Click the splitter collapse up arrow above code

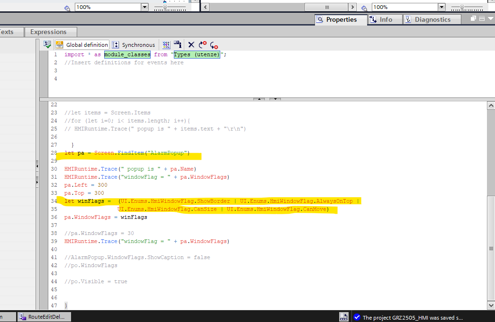click(259, 99)
